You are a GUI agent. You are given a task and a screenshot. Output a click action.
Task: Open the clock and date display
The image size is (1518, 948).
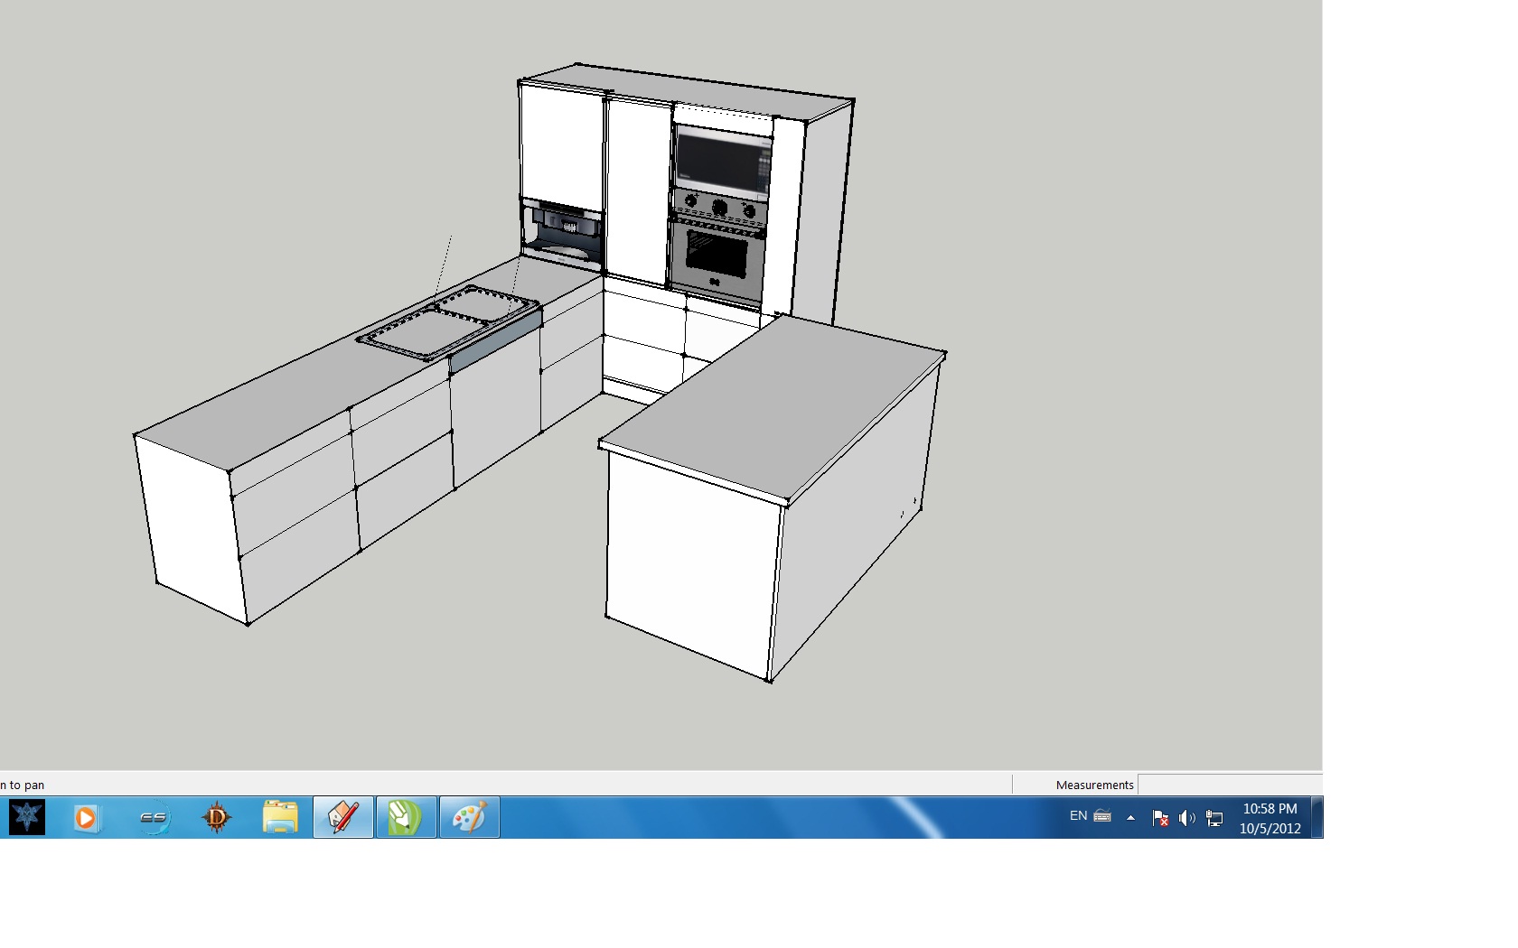pyautogui.click(x=1270, y=818)
